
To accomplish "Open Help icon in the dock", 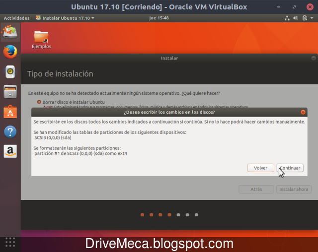I will pyautogui.click(x=10, y=131).
